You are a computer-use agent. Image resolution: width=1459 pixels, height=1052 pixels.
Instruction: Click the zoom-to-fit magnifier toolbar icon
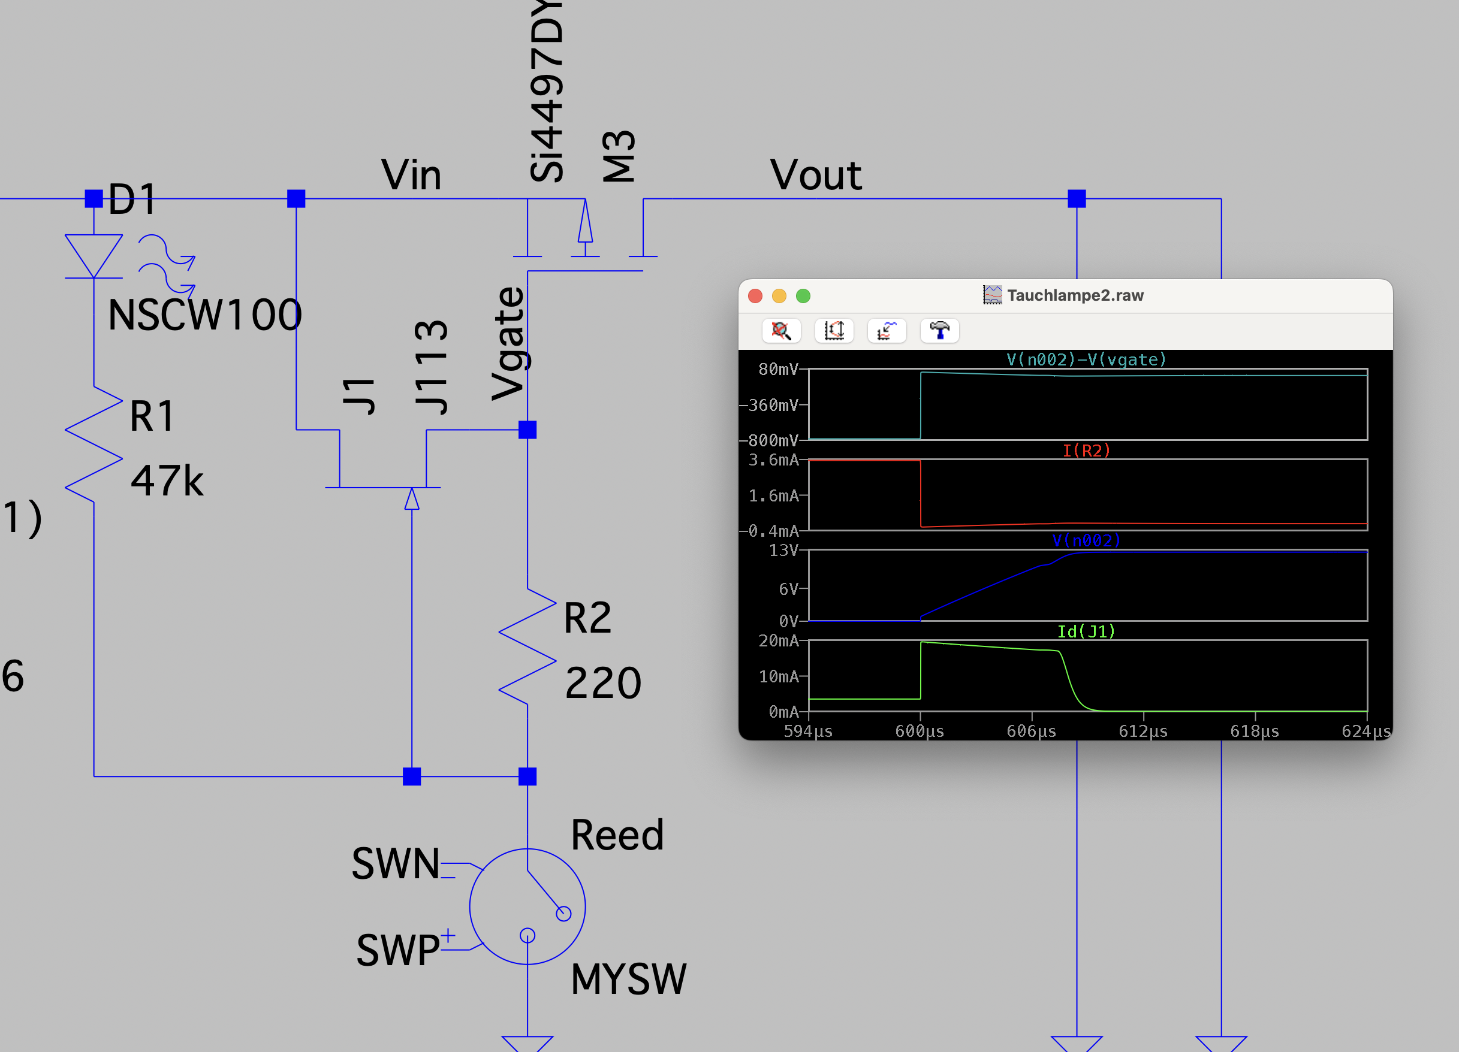point(781,331)
